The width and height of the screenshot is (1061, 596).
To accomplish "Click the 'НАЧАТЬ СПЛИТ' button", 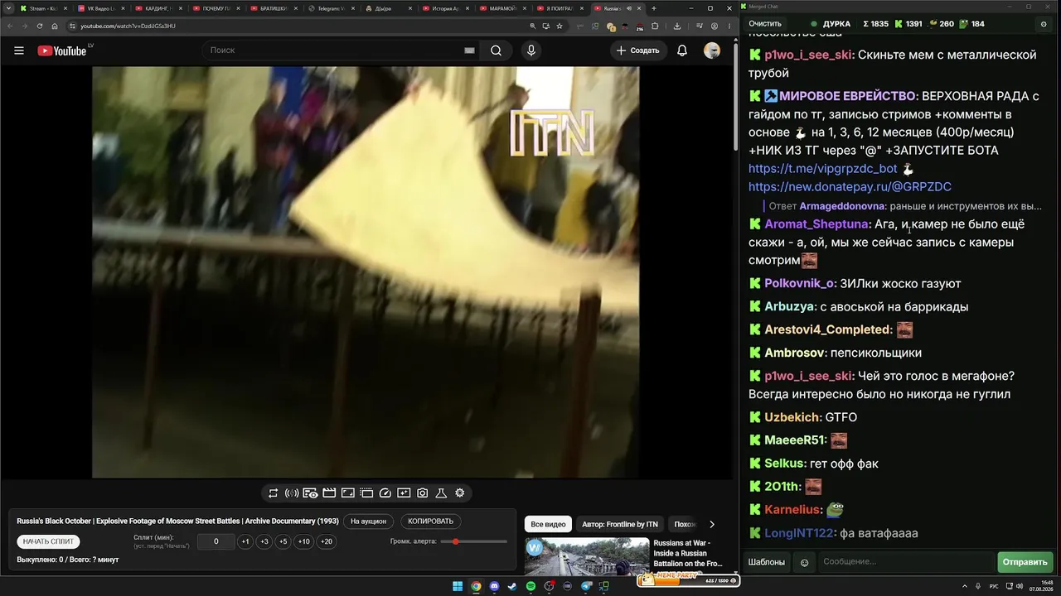I will [48, 541].
